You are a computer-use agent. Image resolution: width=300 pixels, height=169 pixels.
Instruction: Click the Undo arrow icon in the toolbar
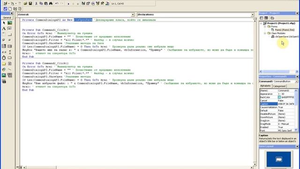coord(57,3)
